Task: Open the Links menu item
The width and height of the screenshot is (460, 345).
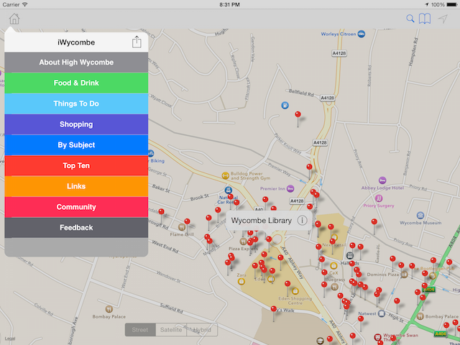Action: [x=76, y=186]
